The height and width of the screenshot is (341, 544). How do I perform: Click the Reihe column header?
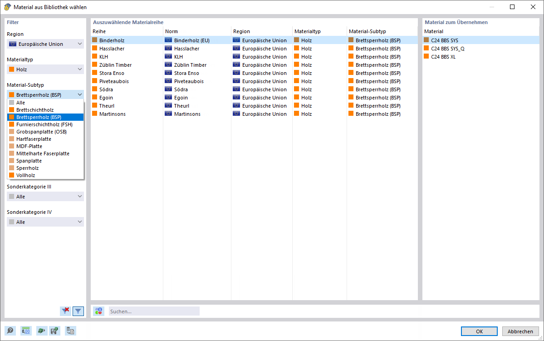(x=127, y=31)
